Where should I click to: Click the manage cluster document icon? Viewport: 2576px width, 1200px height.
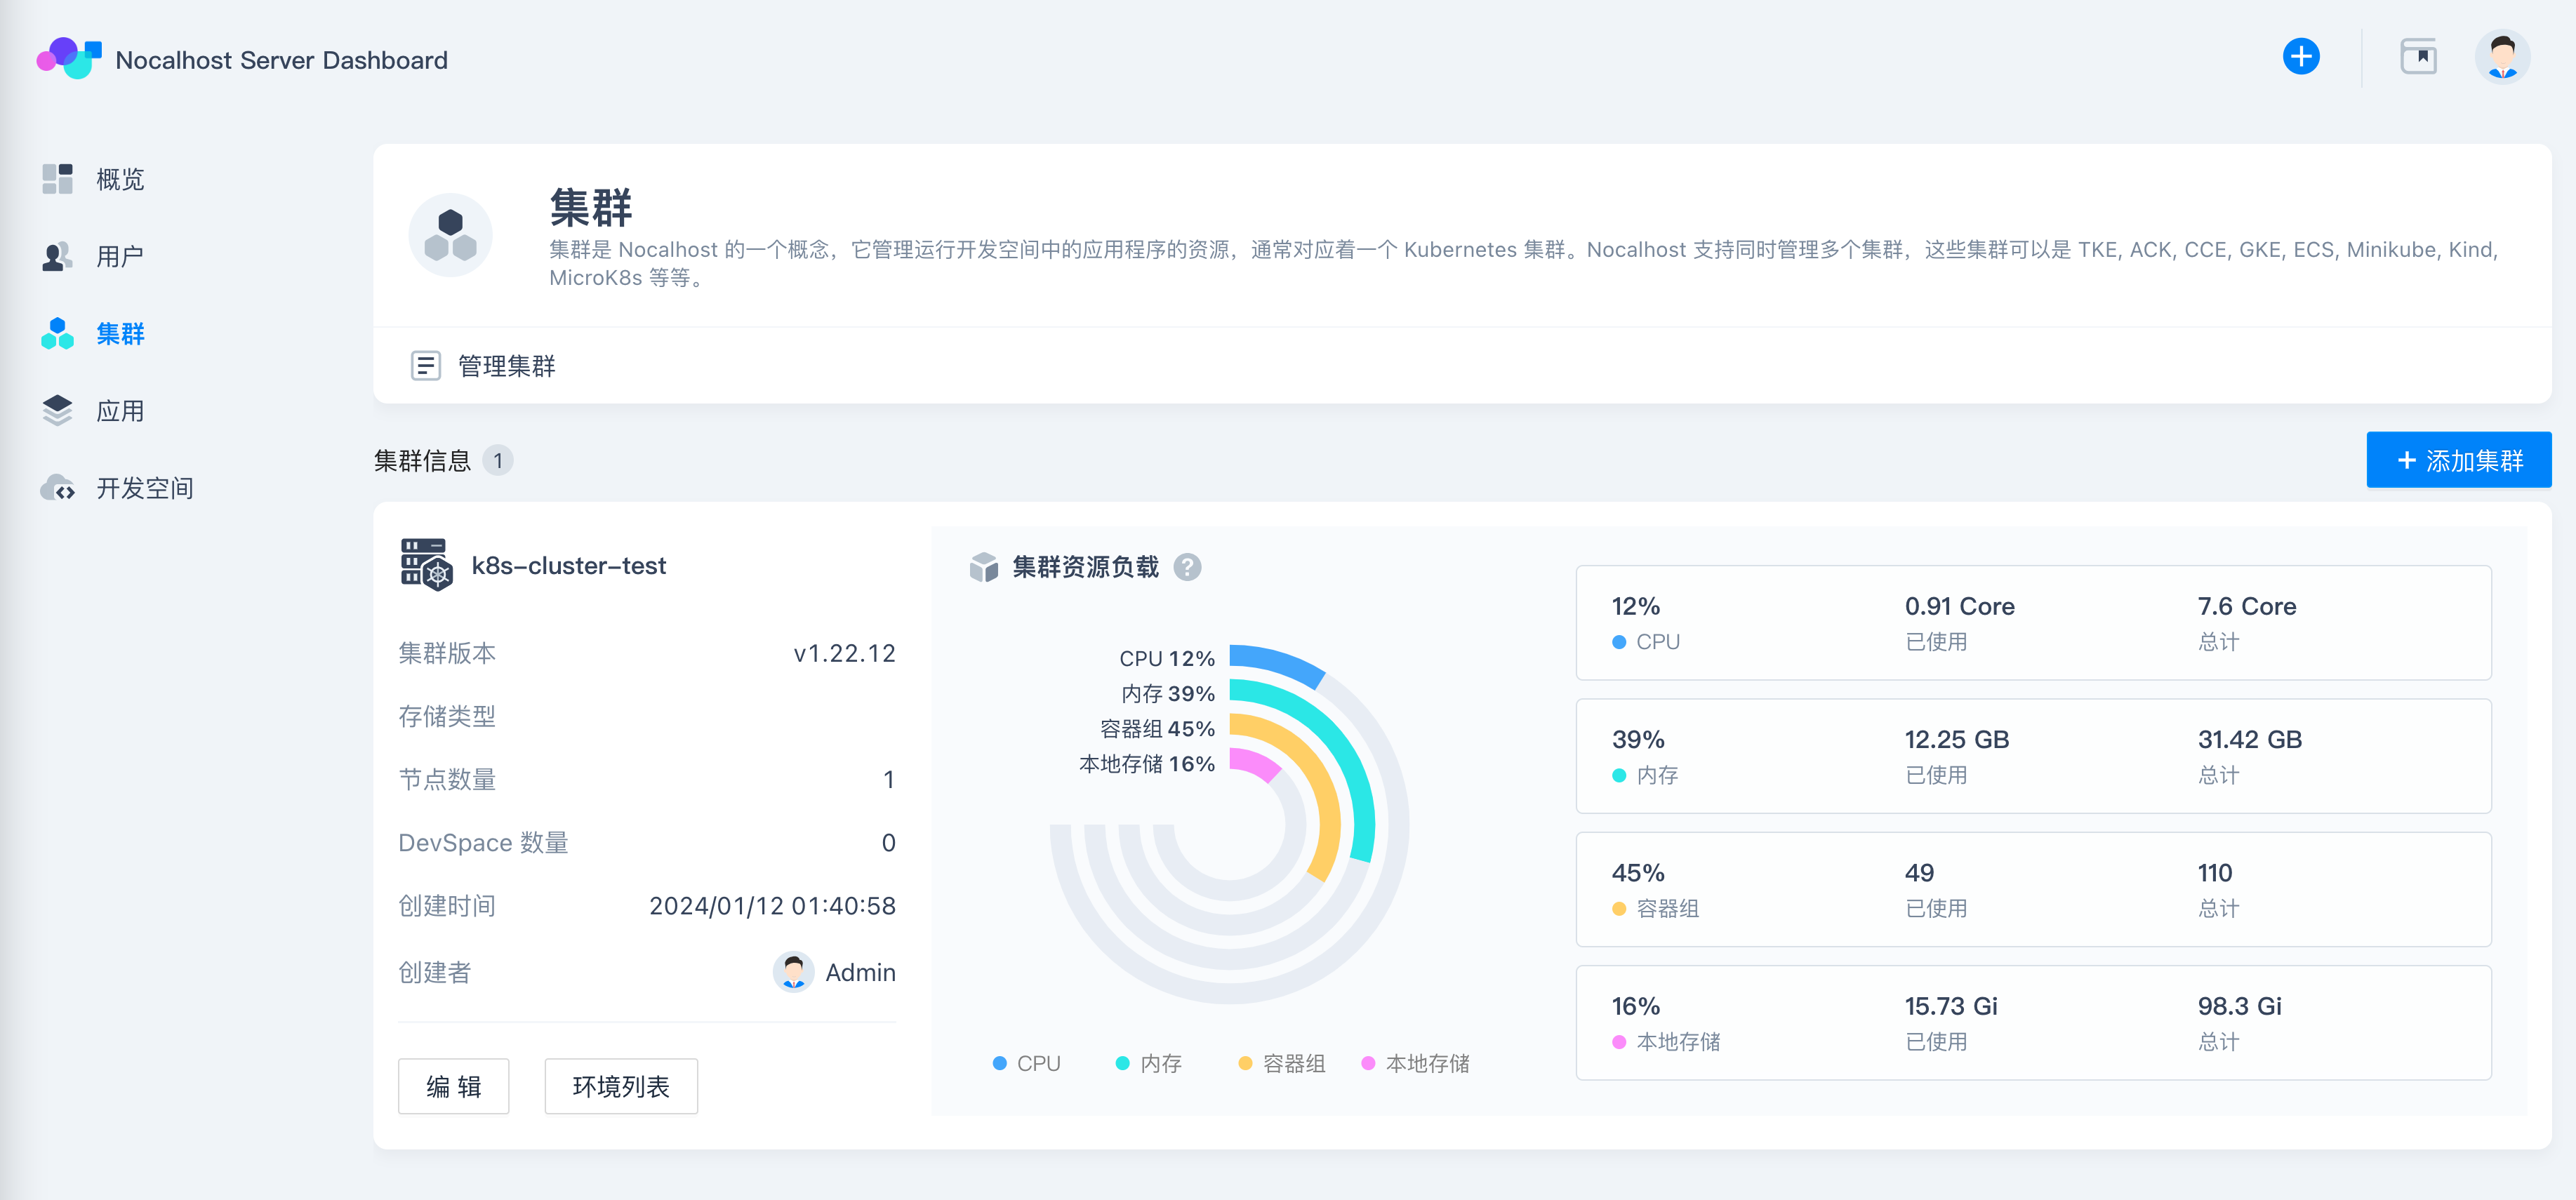point(426,366)
